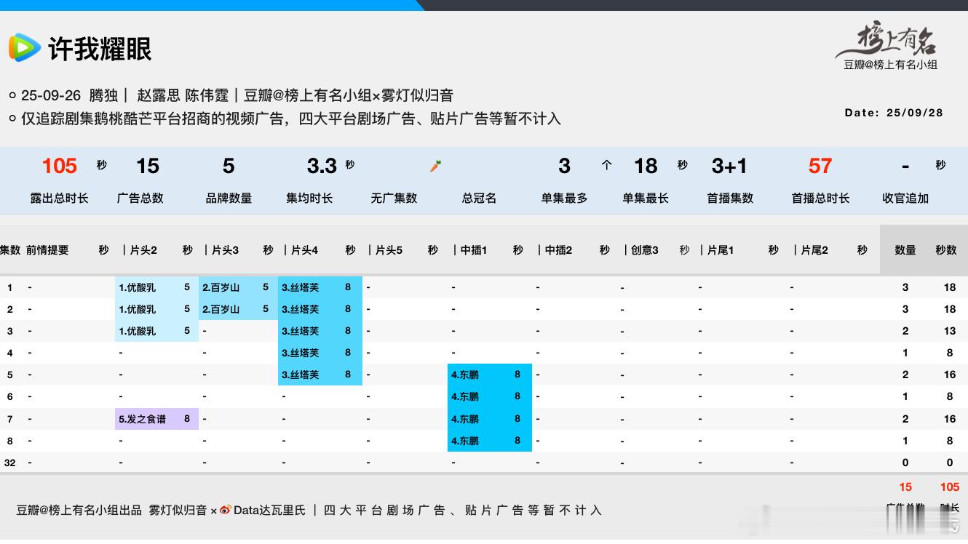Click the Tencent Video logo icon
The image size is (968, 544).
coord(24,48)
